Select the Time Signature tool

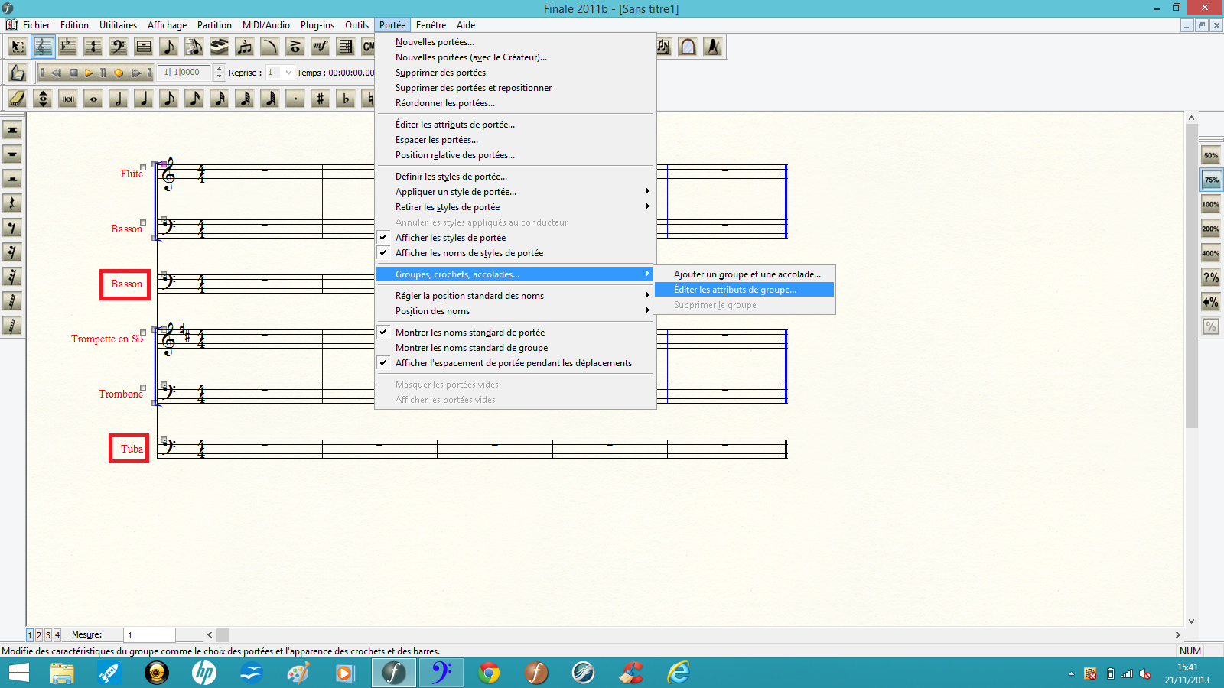93,47
